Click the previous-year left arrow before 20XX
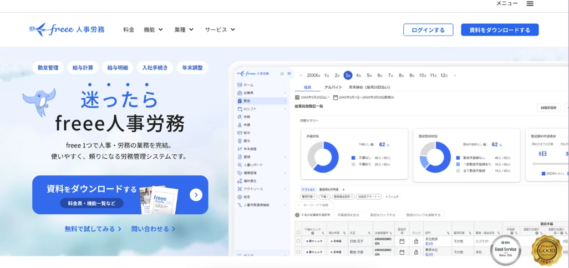This screenshot has height=268, width=569. pos(301,75)
